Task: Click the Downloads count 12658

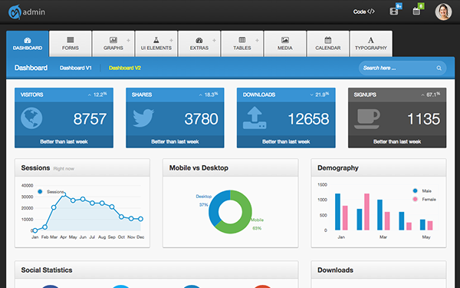Action: pyautogui.click(x=308, y=119)
